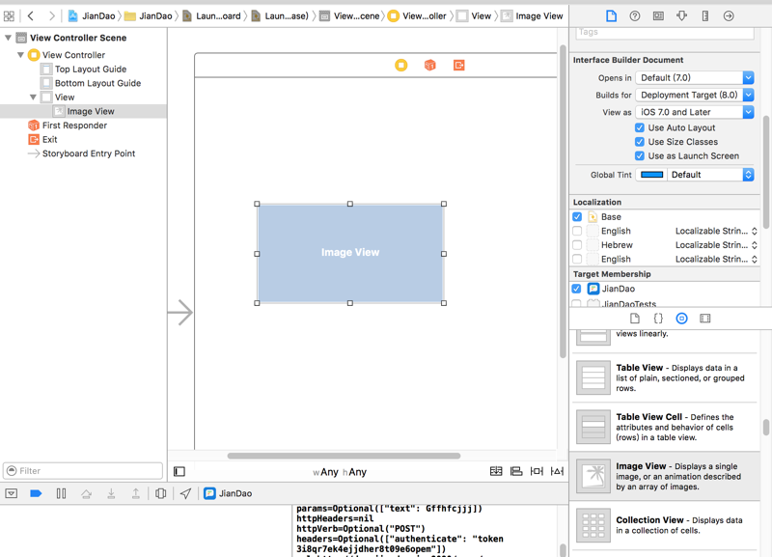Select Image View in document outline
Viewport: 772px width, 557px height.
point(84,111)
